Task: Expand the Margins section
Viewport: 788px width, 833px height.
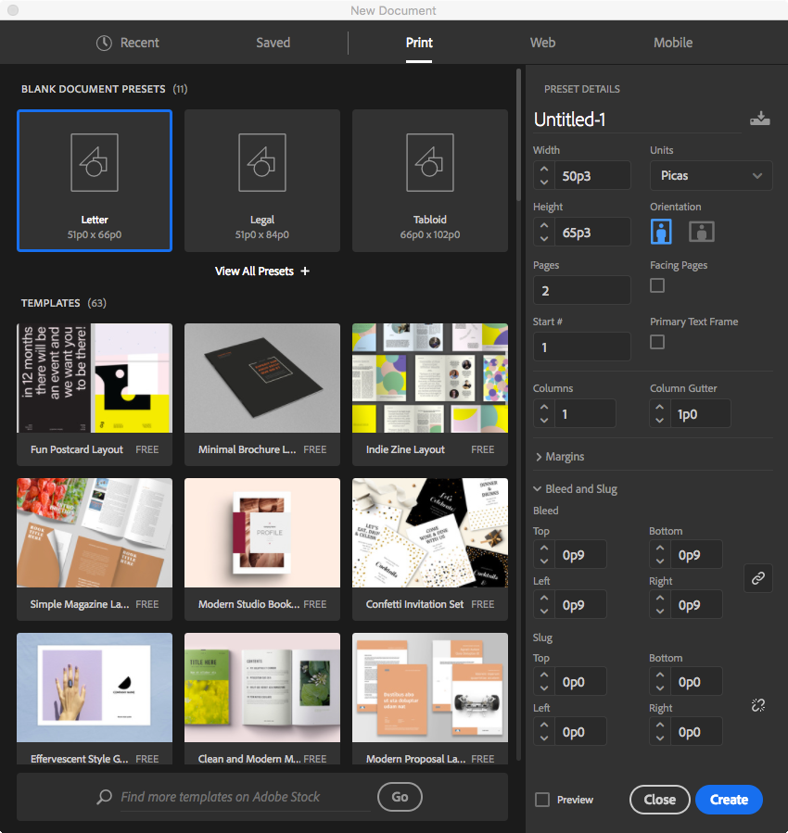Action: (x=560, y=457)
